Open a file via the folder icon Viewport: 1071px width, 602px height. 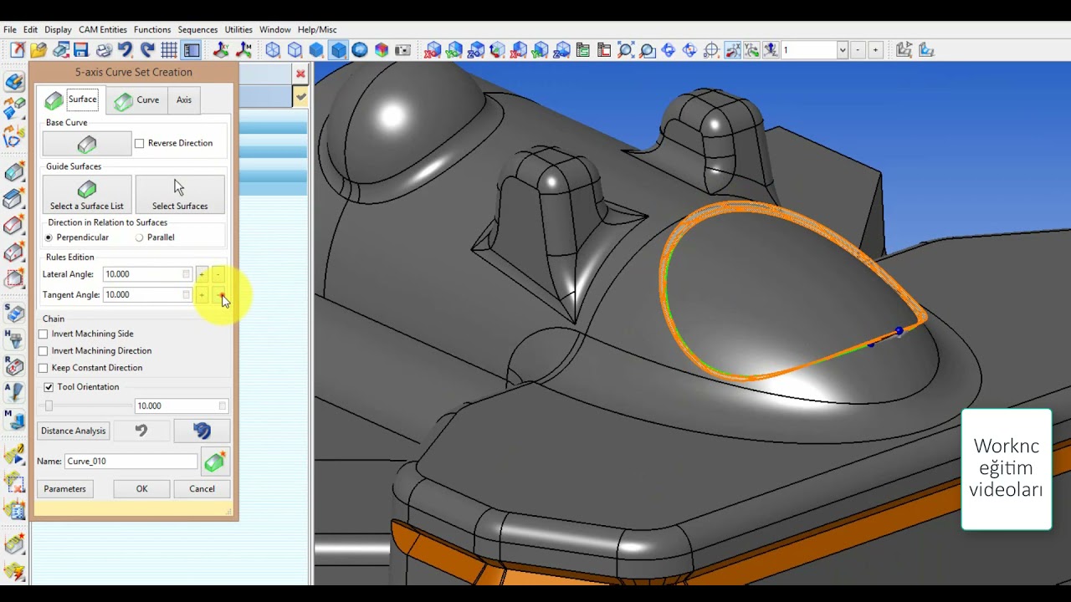[x=38, y=50]
